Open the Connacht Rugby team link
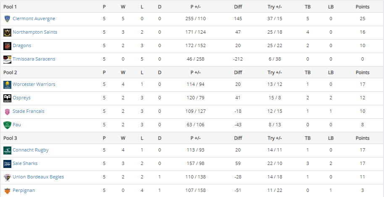384x197 pixels. (31, 150)
